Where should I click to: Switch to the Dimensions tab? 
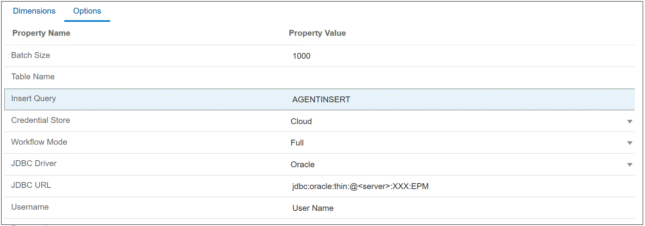tap(34, 11)
